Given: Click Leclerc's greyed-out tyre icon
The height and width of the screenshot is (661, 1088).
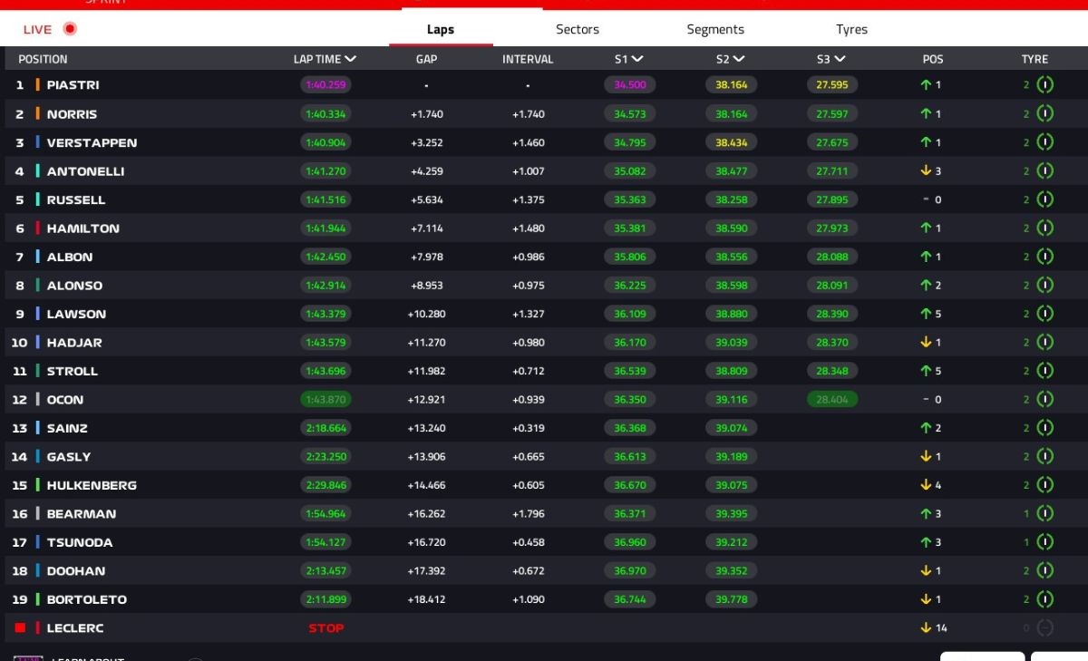Looking at the screenshot, I should point(1044,627).
